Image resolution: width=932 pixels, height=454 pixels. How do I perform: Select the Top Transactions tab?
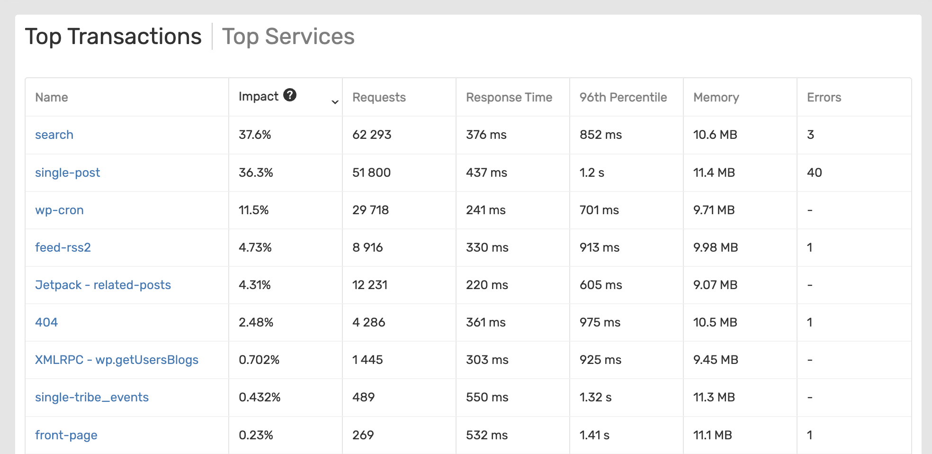click(114, 36)
